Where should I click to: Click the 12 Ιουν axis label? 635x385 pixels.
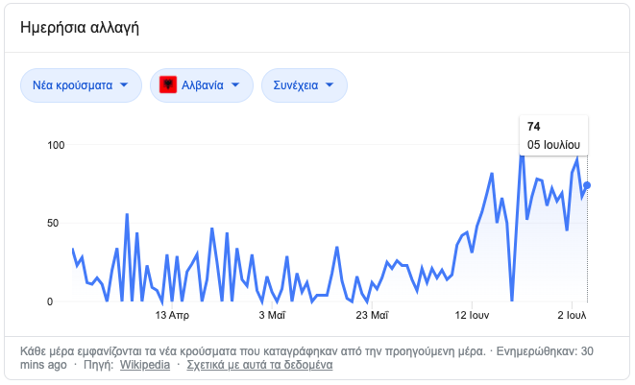point(474,315)
